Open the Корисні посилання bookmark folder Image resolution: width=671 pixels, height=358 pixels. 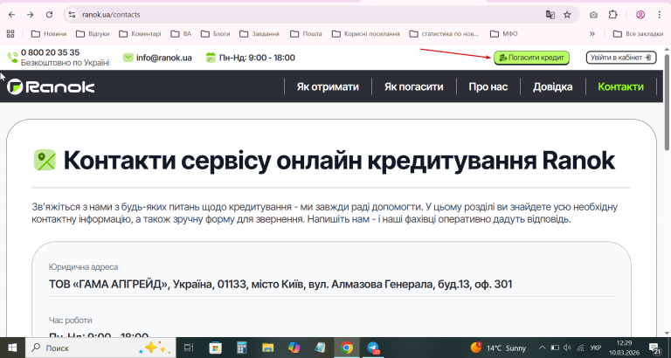(x=366, y=33)
